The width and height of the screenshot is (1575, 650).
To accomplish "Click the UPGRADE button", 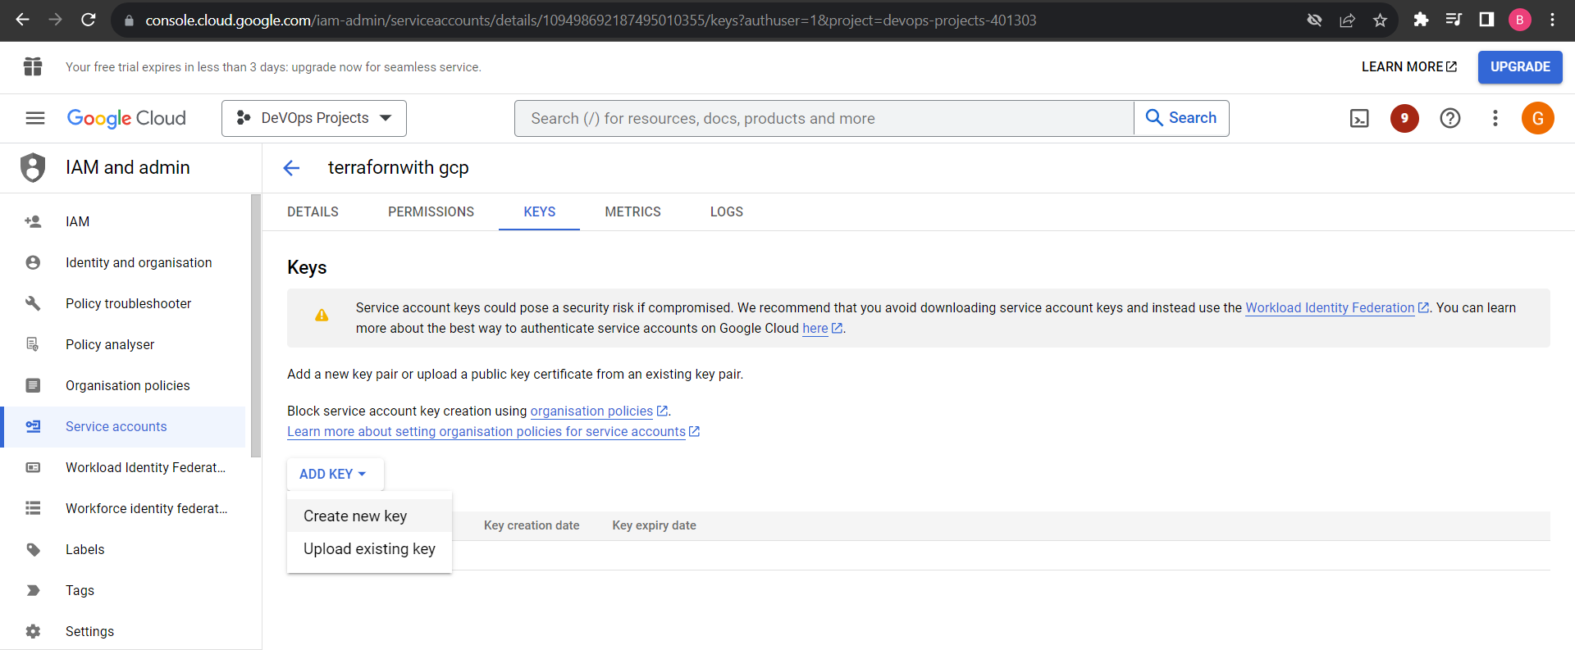I will pyautogui.click(x=1519, y=67).
